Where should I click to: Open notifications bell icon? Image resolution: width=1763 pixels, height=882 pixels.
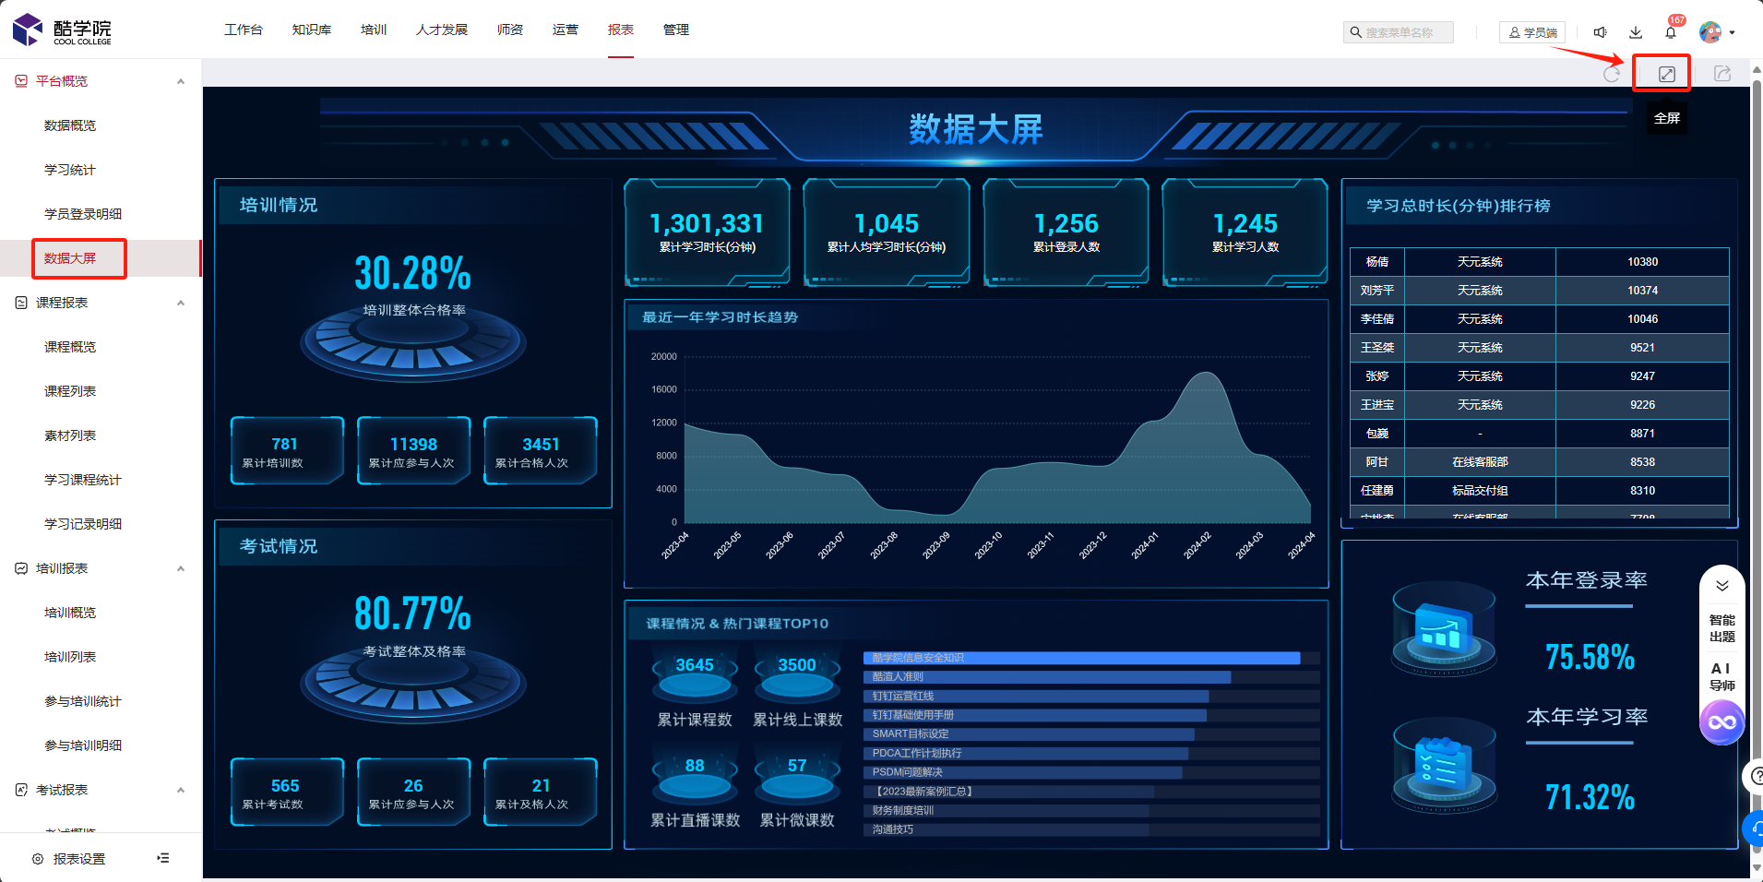coord(1671,32)
